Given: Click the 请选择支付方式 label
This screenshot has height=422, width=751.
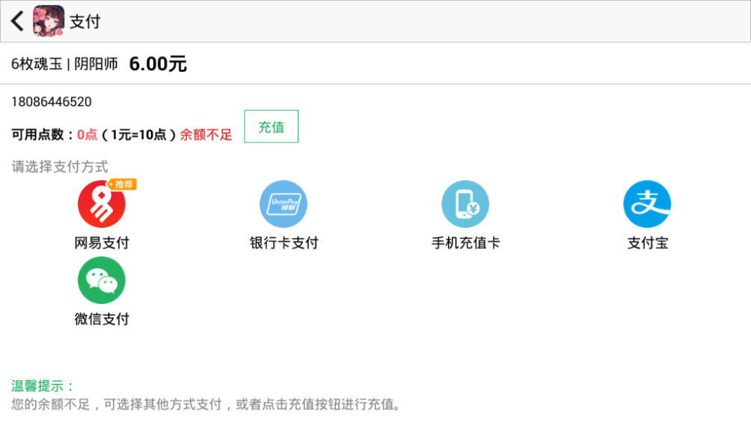Looking at the screenshot, I should [60, 167].
